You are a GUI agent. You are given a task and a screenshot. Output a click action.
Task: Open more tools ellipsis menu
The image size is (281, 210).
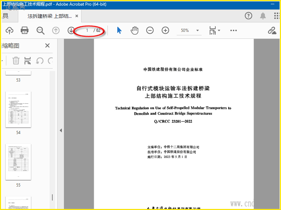point(234,30)
